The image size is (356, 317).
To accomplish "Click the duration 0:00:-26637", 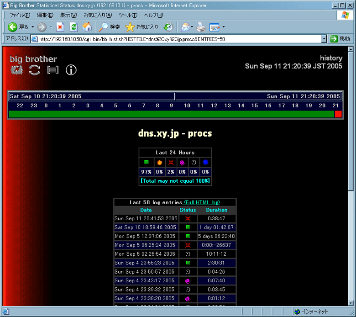I will [216, 245].
